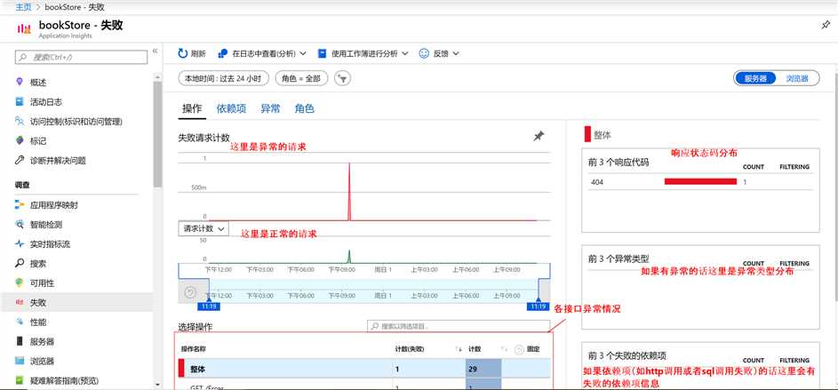Click the 服务器 icon in sidebar
838x390 pixels.
[20, 341]
